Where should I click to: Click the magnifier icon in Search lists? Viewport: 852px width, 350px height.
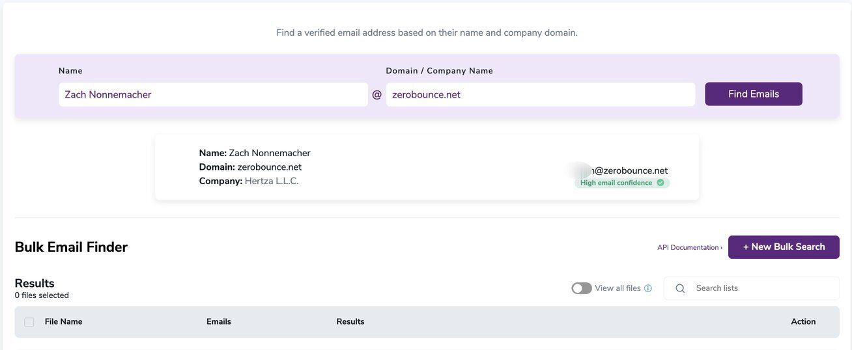[x=680, y=288]
